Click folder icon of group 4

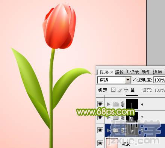[x=115, y=104]
